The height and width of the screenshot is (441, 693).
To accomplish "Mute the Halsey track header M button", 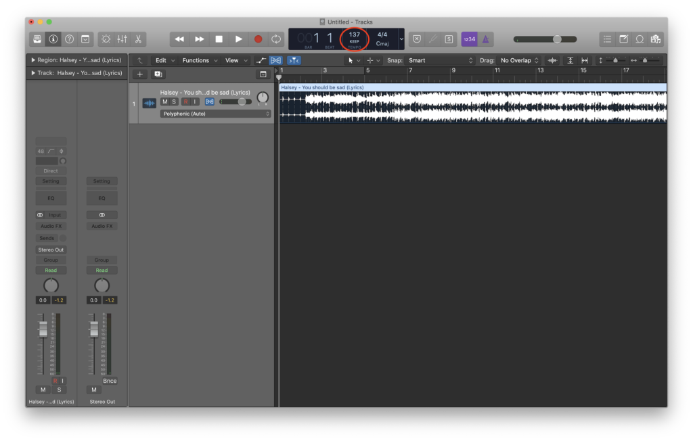I will coord(165,101).
